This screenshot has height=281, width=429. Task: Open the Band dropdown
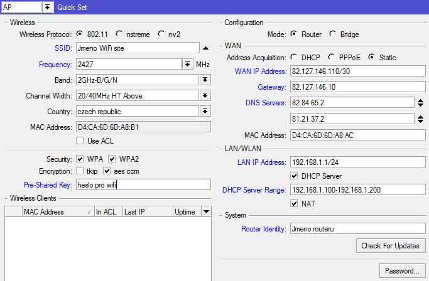pos(205,80)
